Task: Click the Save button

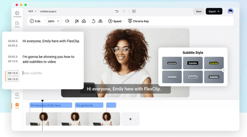Action: 199,11
